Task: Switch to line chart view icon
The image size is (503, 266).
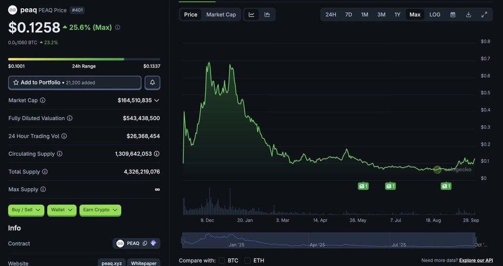Action: click(251, 15)
